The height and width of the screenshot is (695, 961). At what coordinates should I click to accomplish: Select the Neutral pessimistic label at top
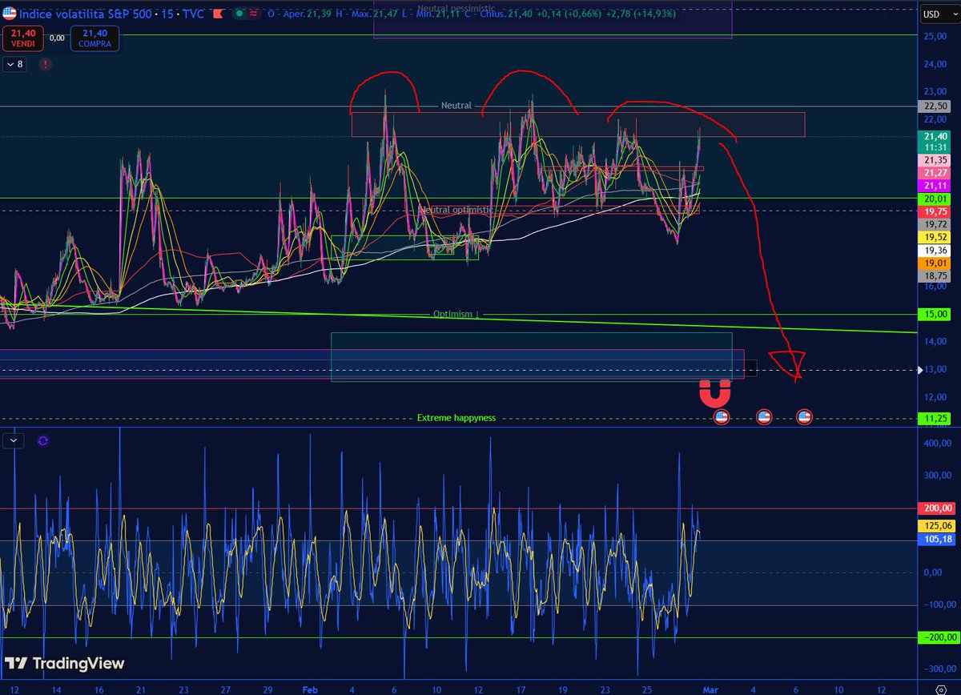click(456, 7)
